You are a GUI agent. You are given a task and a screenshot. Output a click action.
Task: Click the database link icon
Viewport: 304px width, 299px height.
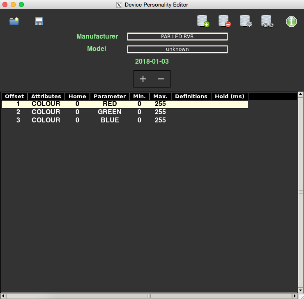click(x=267, y=21)
